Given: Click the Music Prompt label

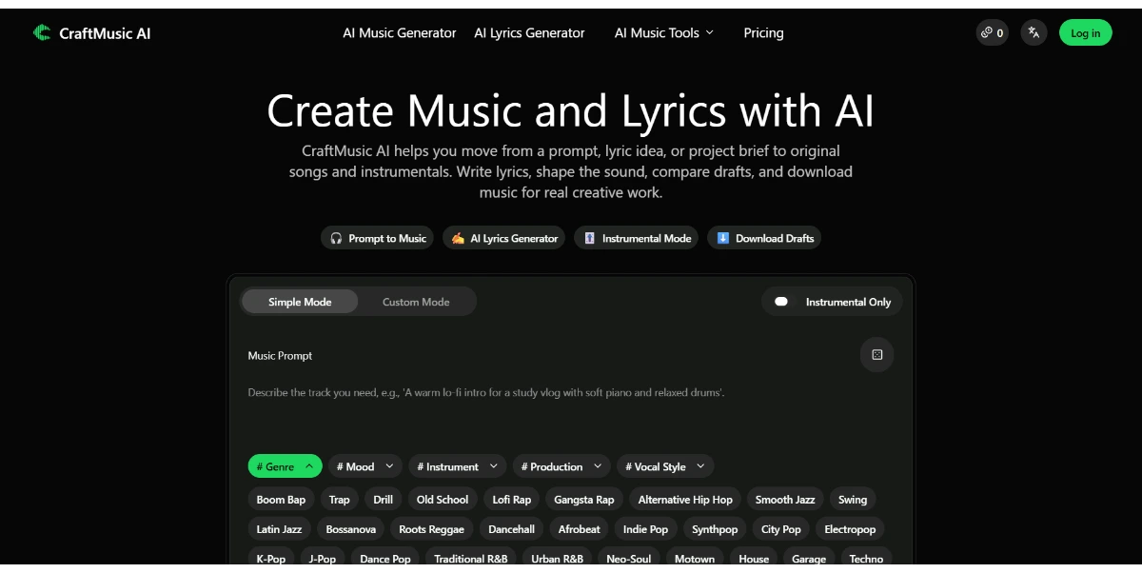Looking at the screenshot, I should click(280, 355).
